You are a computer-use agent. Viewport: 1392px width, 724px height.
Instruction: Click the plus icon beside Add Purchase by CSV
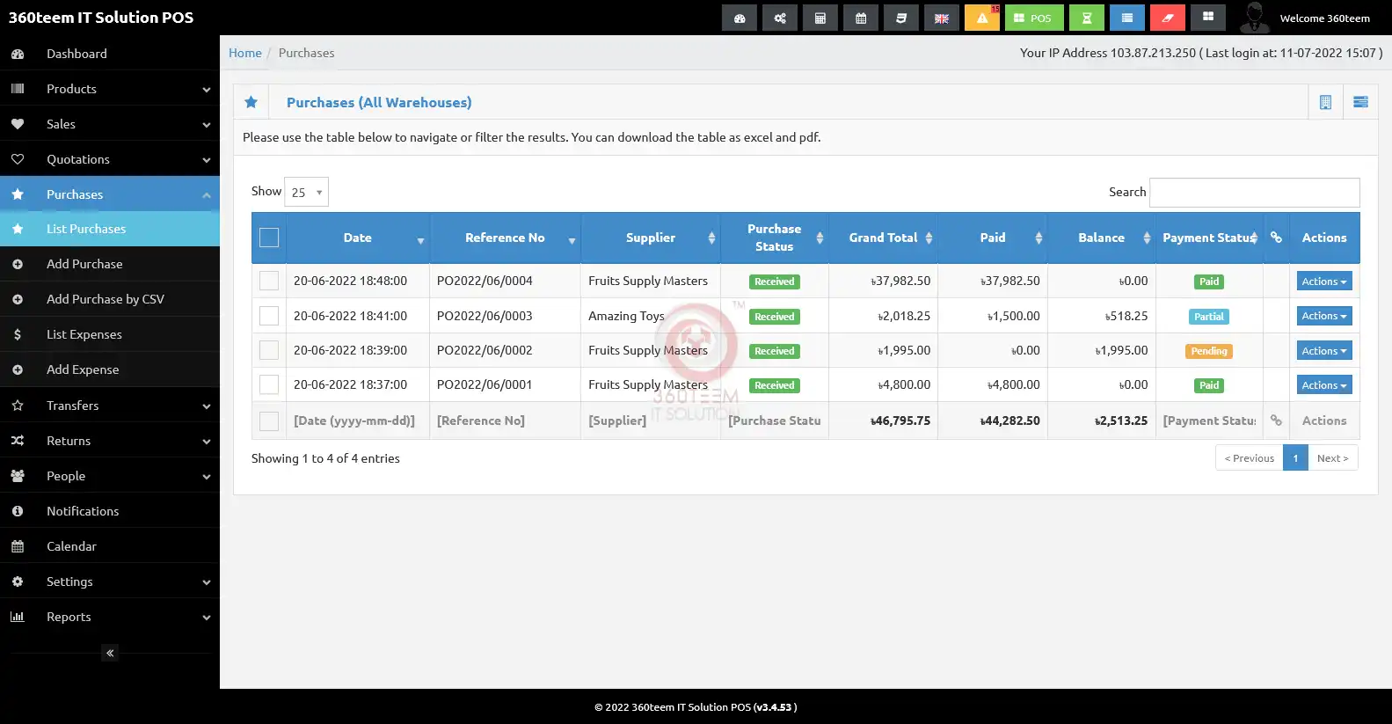[x=18, y=299]
